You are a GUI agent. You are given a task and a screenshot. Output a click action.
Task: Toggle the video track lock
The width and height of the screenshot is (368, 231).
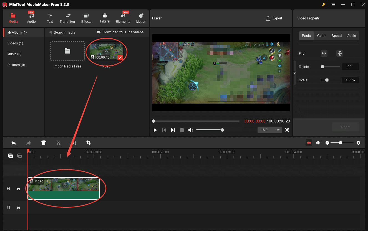click(18, 189)
